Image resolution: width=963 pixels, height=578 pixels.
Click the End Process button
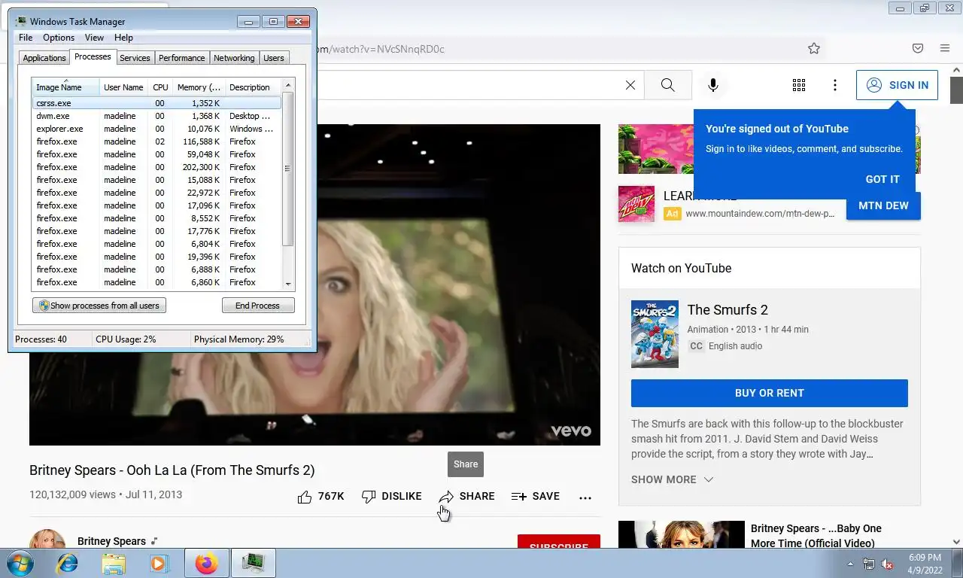(258, 306)
